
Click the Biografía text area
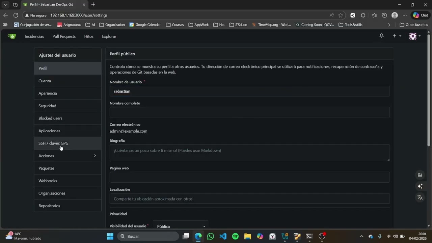point(250,153)
